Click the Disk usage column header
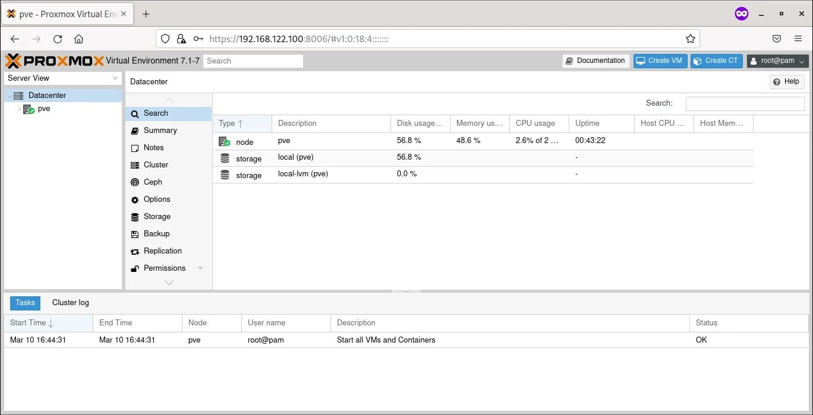 pyautogui.click(x=420, y=123)
